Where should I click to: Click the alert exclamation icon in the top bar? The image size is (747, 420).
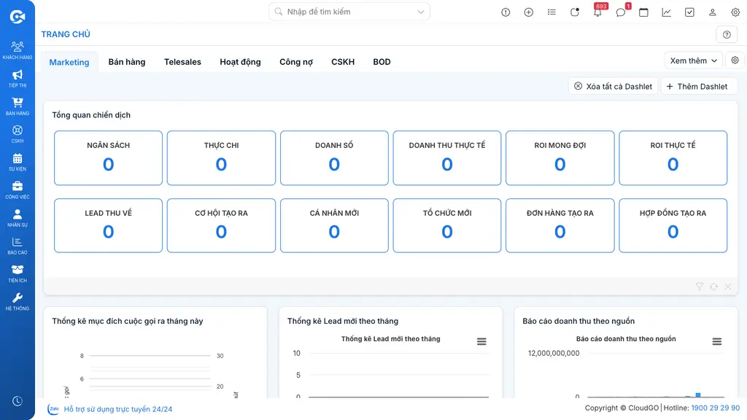tap(506, 12)
